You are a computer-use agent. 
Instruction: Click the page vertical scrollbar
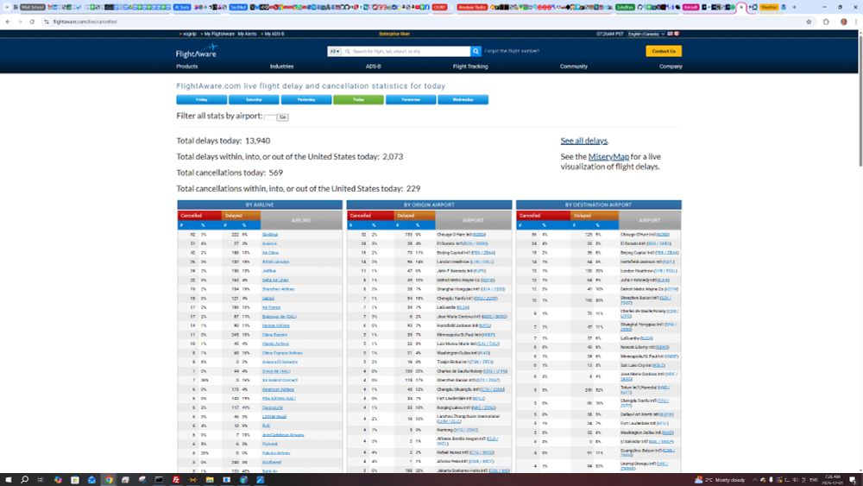pos(860,99)
